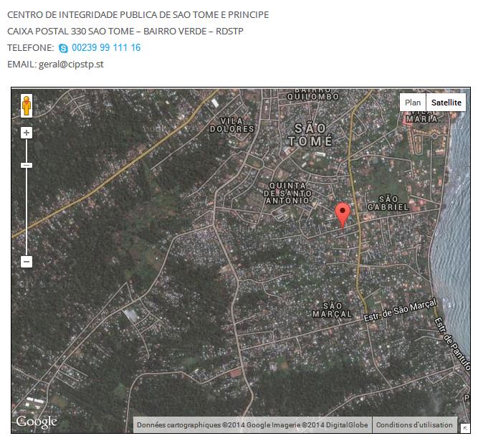The width and height of the screenshot is (478, 446).
Task: Click the Vila Dolores map label
Action: tap(231, 125)
